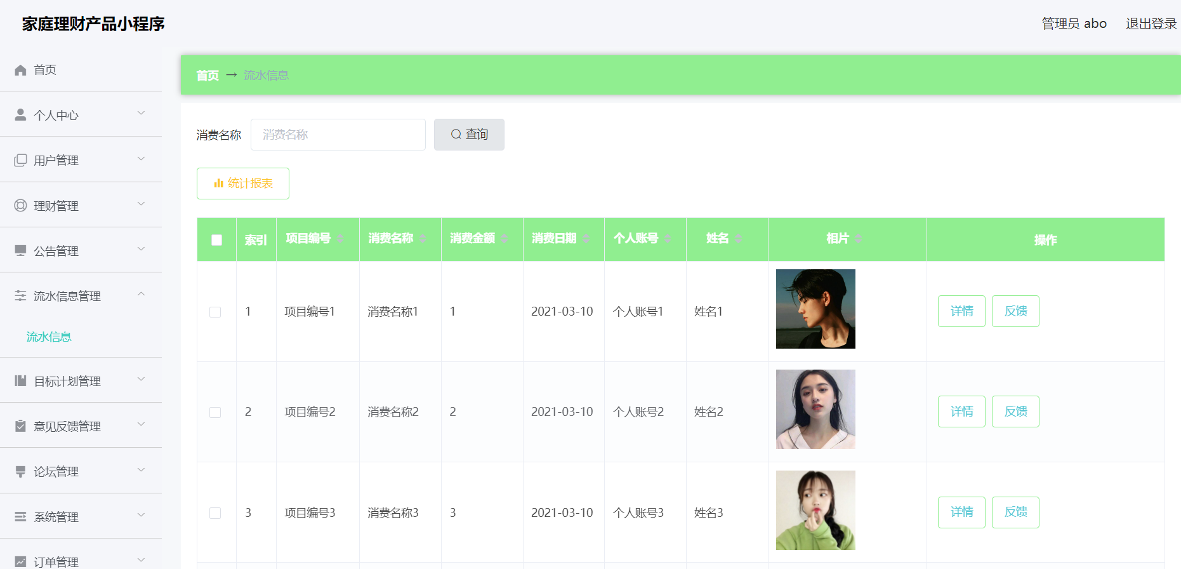The image size is (1181, 569).
Task: Expand the 用户管理 menu chevron
Action: [141, 159]
